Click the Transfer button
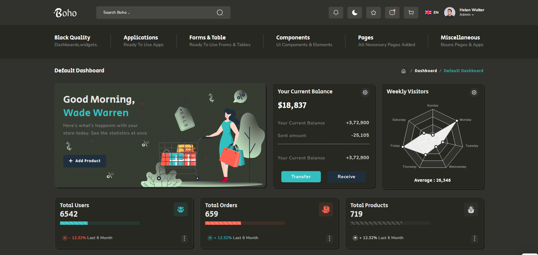 (301, 177)
